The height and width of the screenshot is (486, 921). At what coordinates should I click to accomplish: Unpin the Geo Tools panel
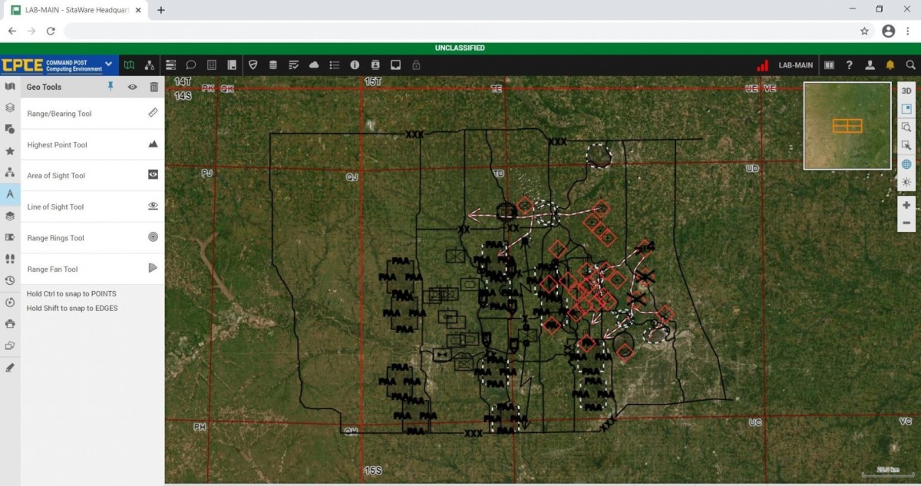click(x=111, y=87)
